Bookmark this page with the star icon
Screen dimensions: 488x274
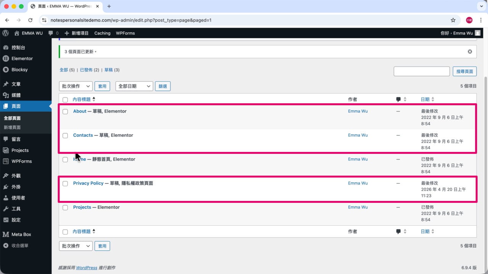pyautogui.click(x=453, y=20)
